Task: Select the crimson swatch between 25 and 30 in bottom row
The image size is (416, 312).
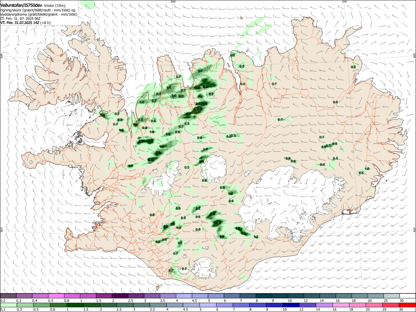Action: [x=391, y=305]
